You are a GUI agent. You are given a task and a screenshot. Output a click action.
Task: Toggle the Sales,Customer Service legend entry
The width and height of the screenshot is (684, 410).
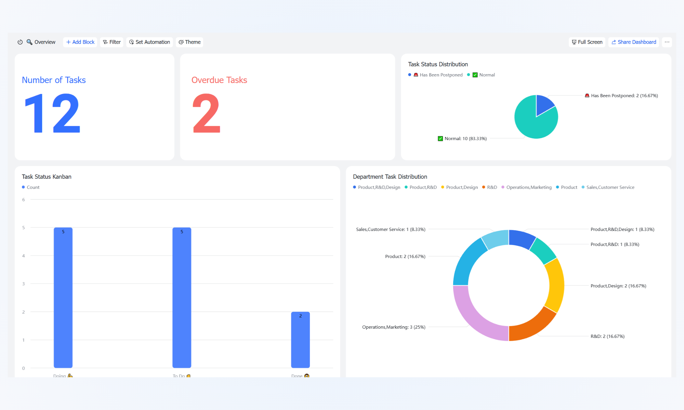pos(608,187)
